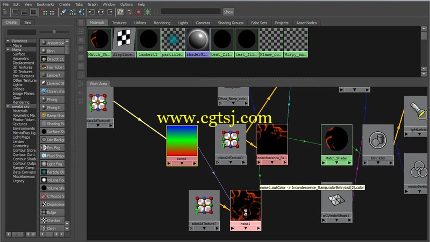Create an Env Fog node
Screen dimensions: 430x242
(x=52, y=148)
